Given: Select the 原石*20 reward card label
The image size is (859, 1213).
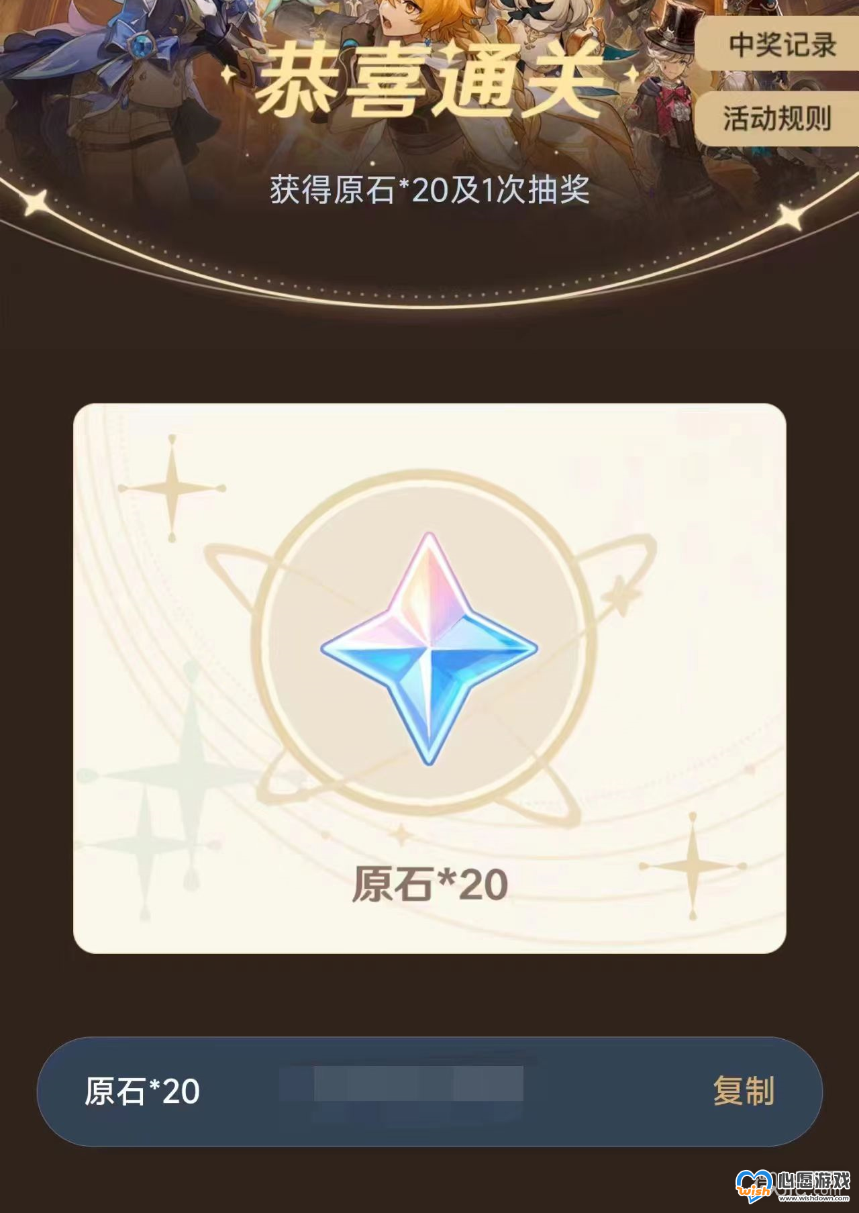Looking at the screenshot, I should (x=429, y=884).
